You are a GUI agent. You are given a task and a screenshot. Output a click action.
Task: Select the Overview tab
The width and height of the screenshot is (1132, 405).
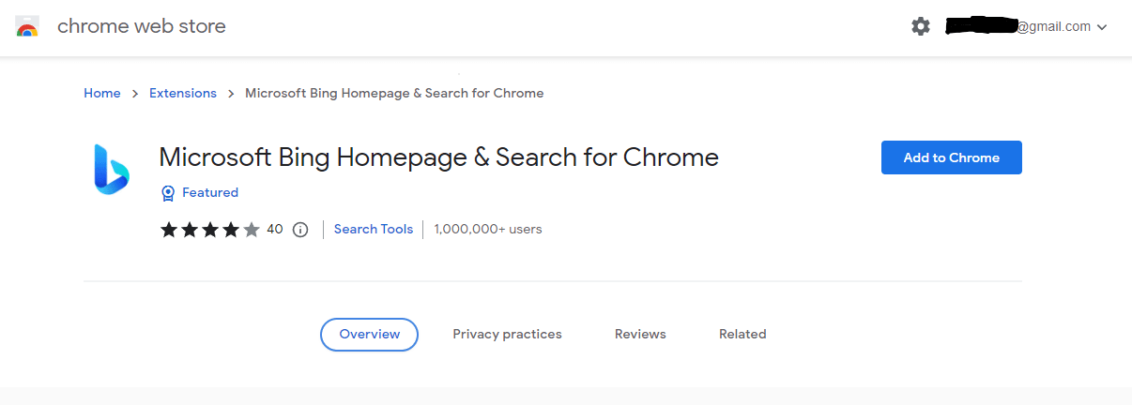coord(369,335)
